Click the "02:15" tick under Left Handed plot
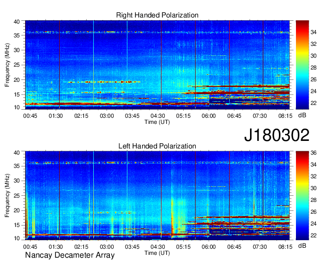This screenshot has height=261, width=322. [81, 246]
